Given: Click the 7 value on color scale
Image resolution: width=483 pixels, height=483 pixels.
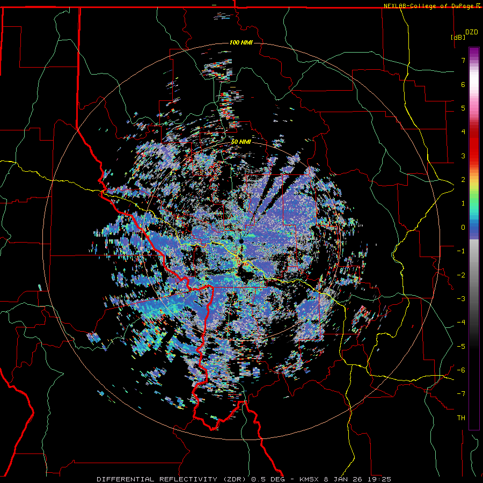Looking at the screenshot, I should pyautogui.click(x=463, y=60).
